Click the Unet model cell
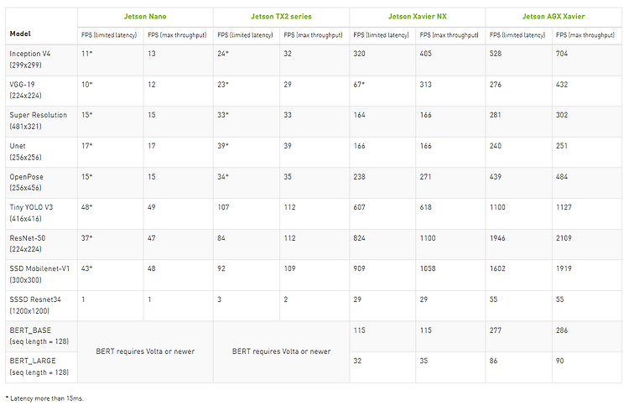629x411 pixels. click(x=25, y=151)
